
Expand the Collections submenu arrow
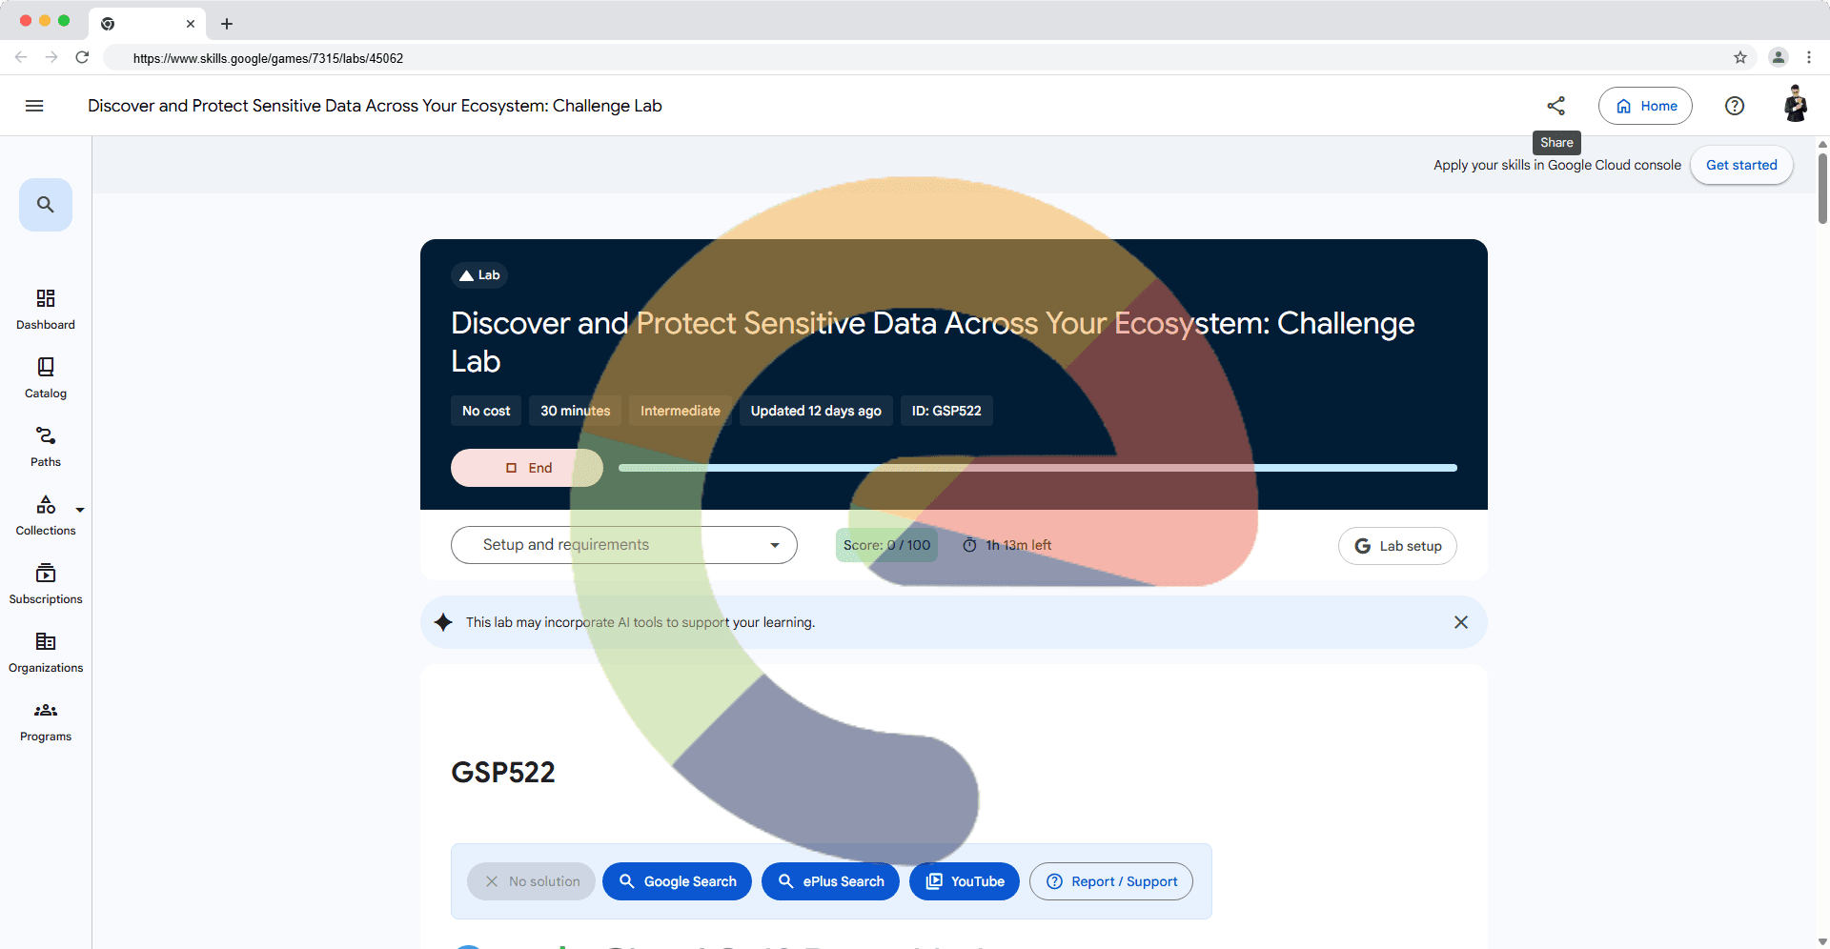click(80, 510)
